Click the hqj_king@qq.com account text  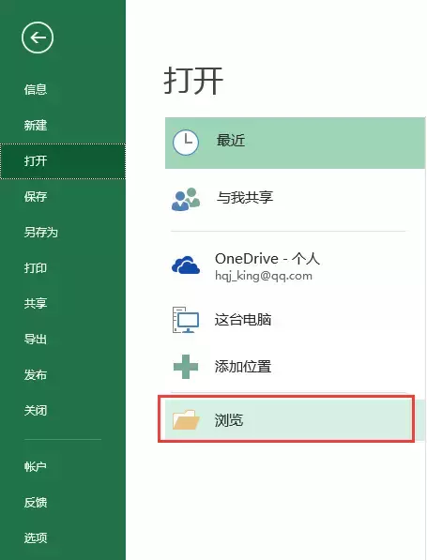coord(264,276)
